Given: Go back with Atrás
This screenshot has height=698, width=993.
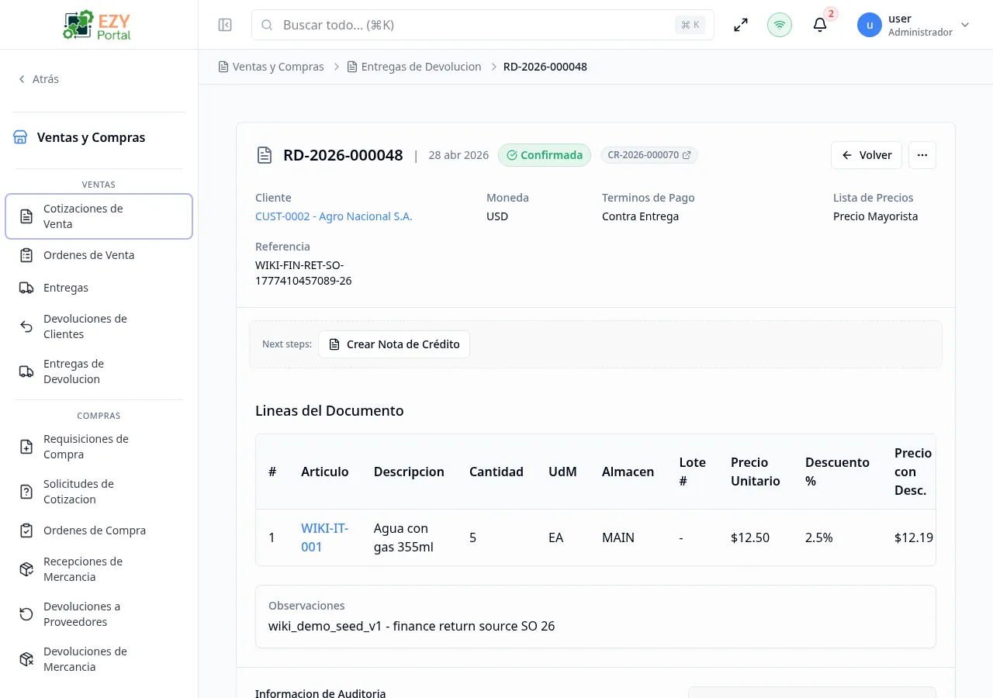Looking at the screenshot, I should [x=38, y=79].
